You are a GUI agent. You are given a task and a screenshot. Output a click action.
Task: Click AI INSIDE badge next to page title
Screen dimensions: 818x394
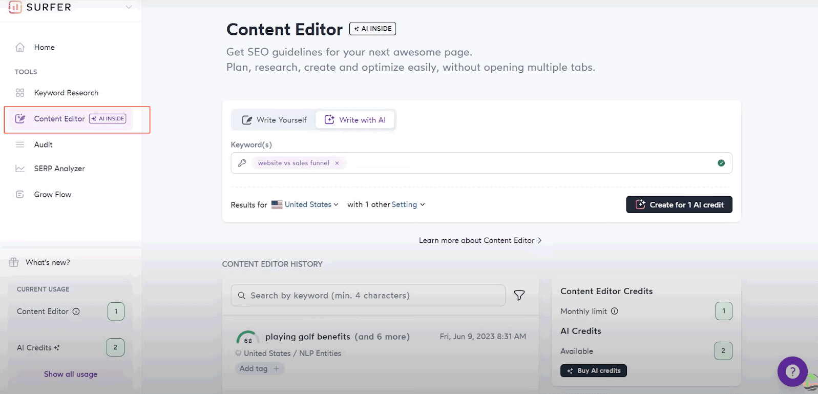[372, 29]
